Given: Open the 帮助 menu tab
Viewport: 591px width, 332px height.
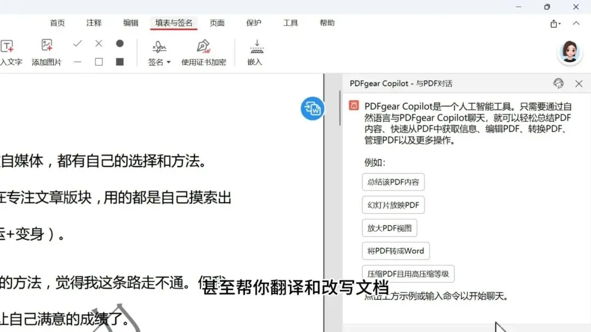Looking at the screenshot, I should [x=327, y=23].
